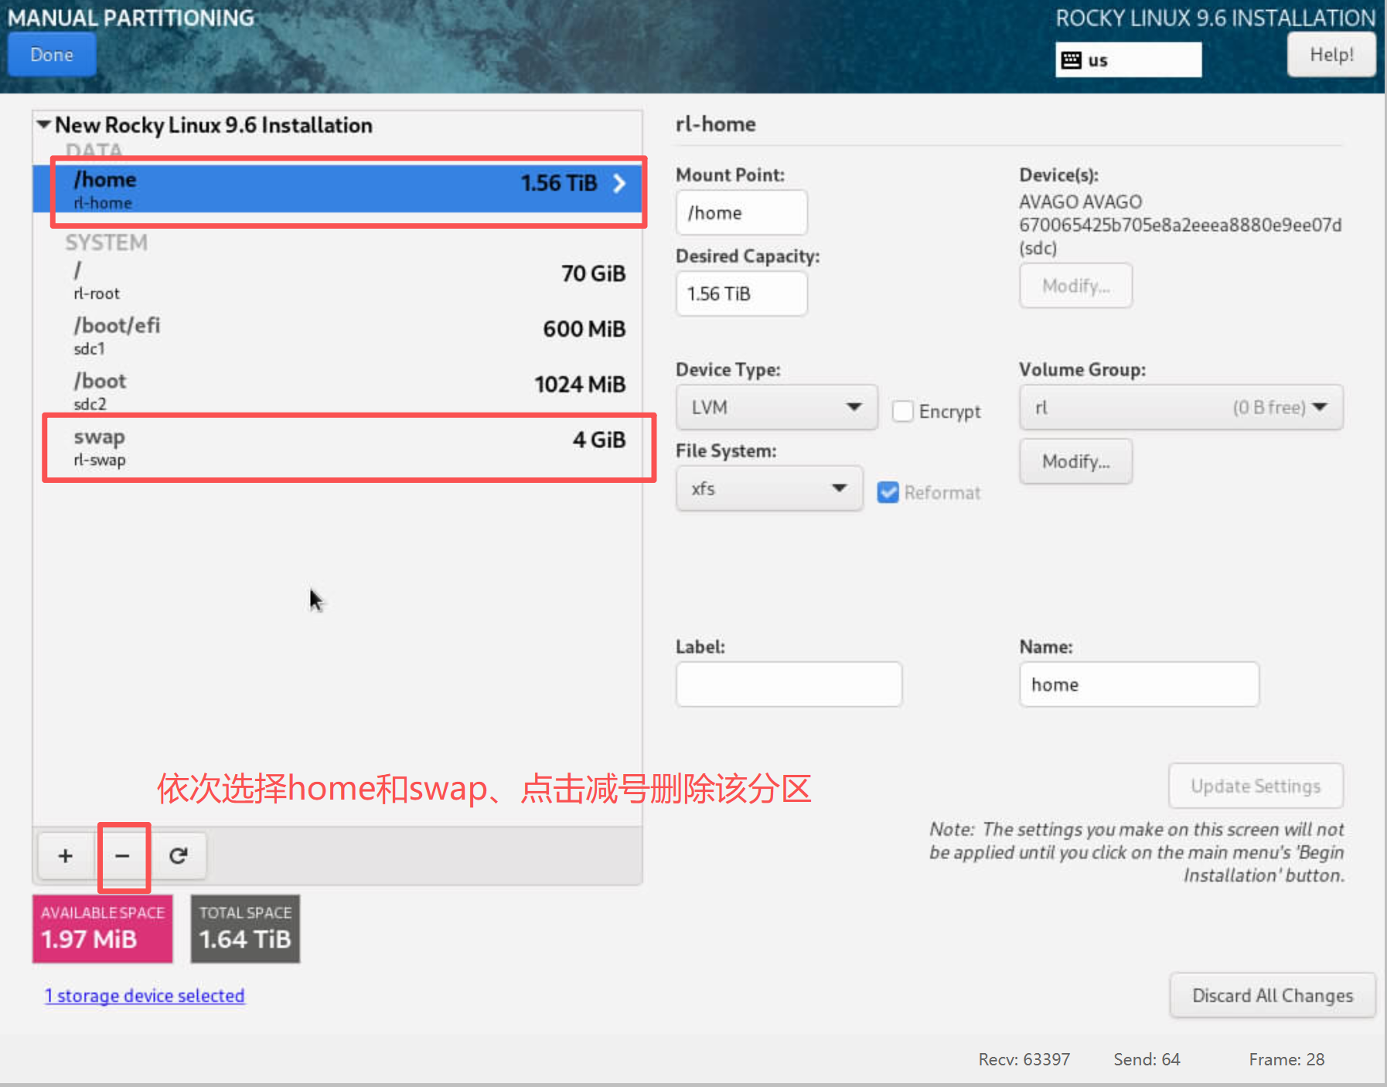
Task: Open the Volume Group rl dropdown
Action: 1180,407
